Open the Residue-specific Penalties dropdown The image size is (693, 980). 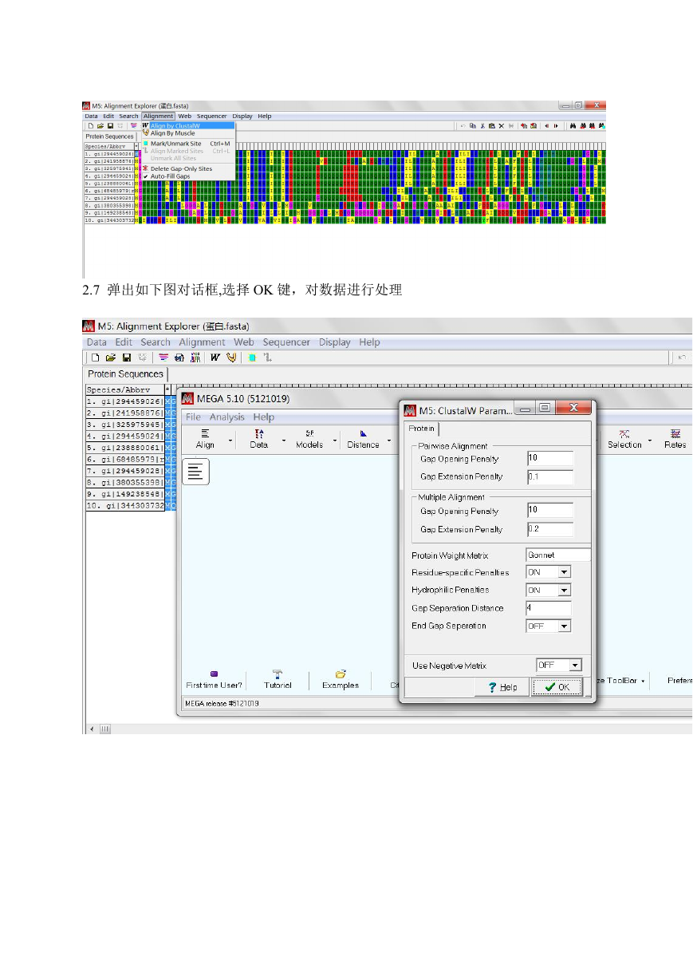565,572
